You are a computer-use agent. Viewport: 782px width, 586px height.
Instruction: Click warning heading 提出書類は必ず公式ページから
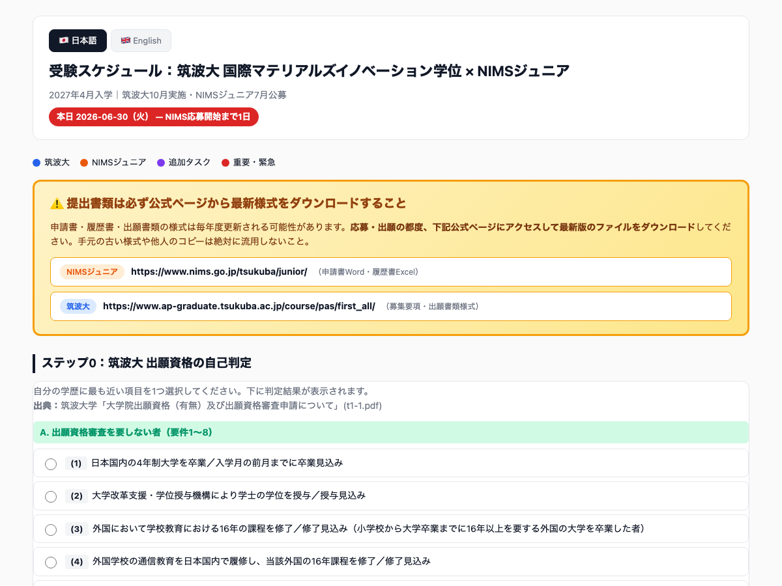[237, 204]
